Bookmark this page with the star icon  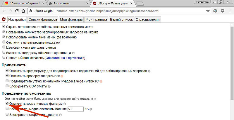pyautogui.click(x=208, y=11)
